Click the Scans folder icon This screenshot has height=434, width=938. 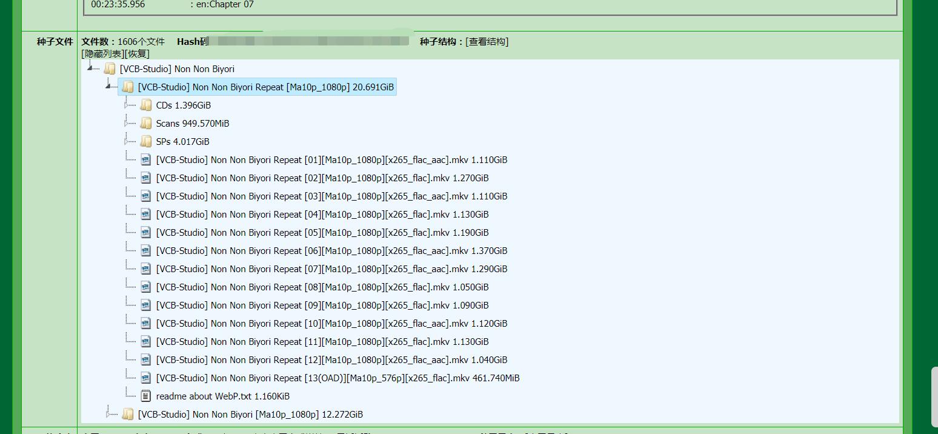146,123
